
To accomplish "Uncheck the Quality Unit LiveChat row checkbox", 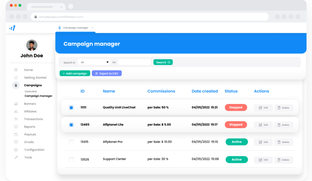I will point(71,107).
